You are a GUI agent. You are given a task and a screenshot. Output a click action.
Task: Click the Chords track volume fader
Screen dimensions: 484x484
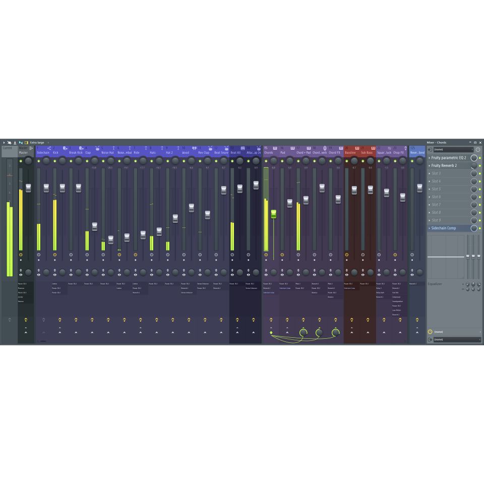coord(274,214)
